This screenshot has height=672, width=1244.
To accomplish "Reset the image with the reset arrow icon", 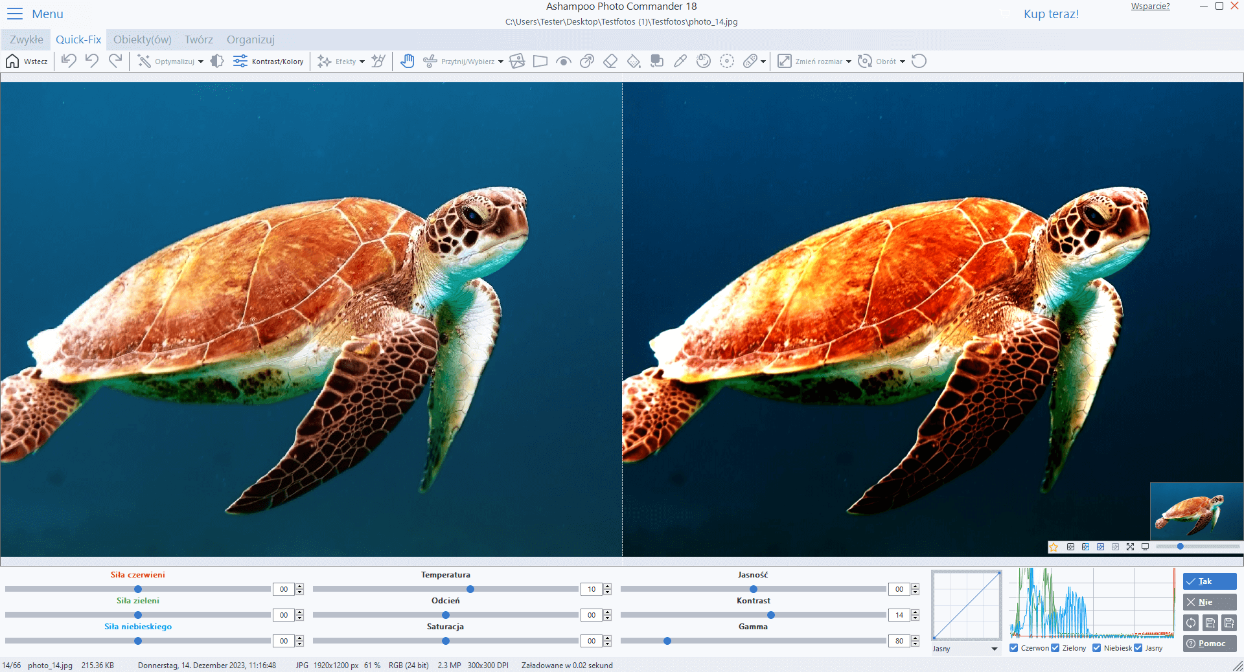I will (919, 61).
